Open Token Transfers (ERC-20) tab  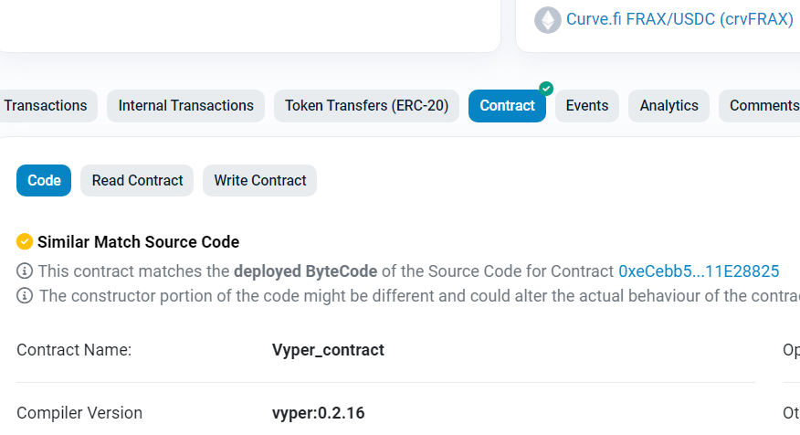pos(366,106)
